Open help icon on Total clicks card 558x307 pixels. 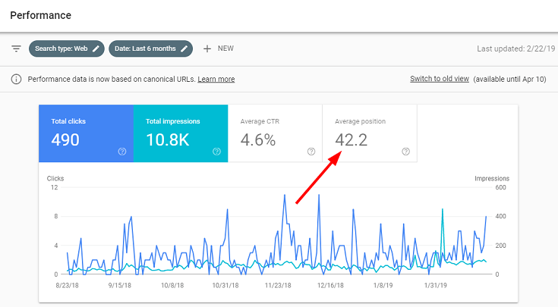(122, 152)
